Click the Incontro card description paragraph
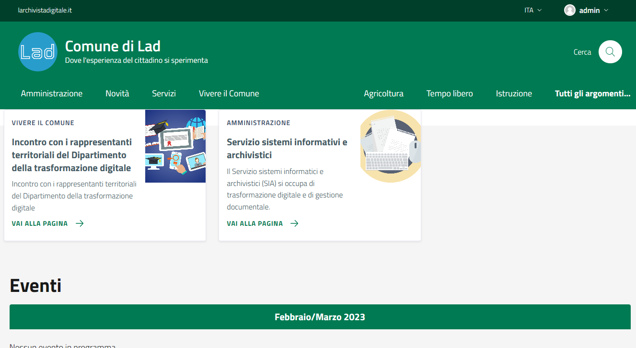636x348 pixels. 74,196
